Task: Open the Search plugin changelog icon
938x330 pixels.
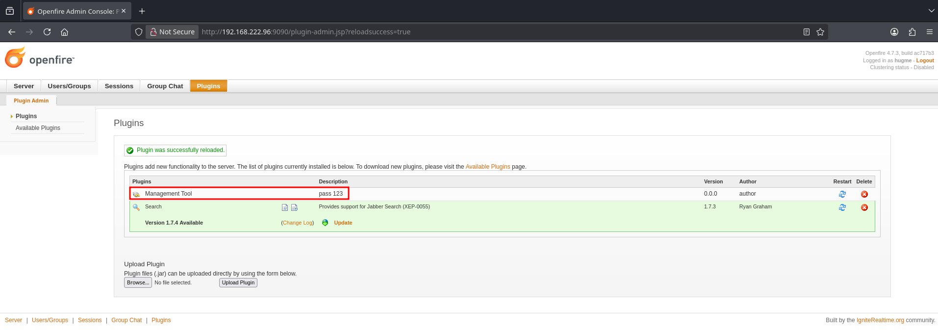Action: point(294,207)
